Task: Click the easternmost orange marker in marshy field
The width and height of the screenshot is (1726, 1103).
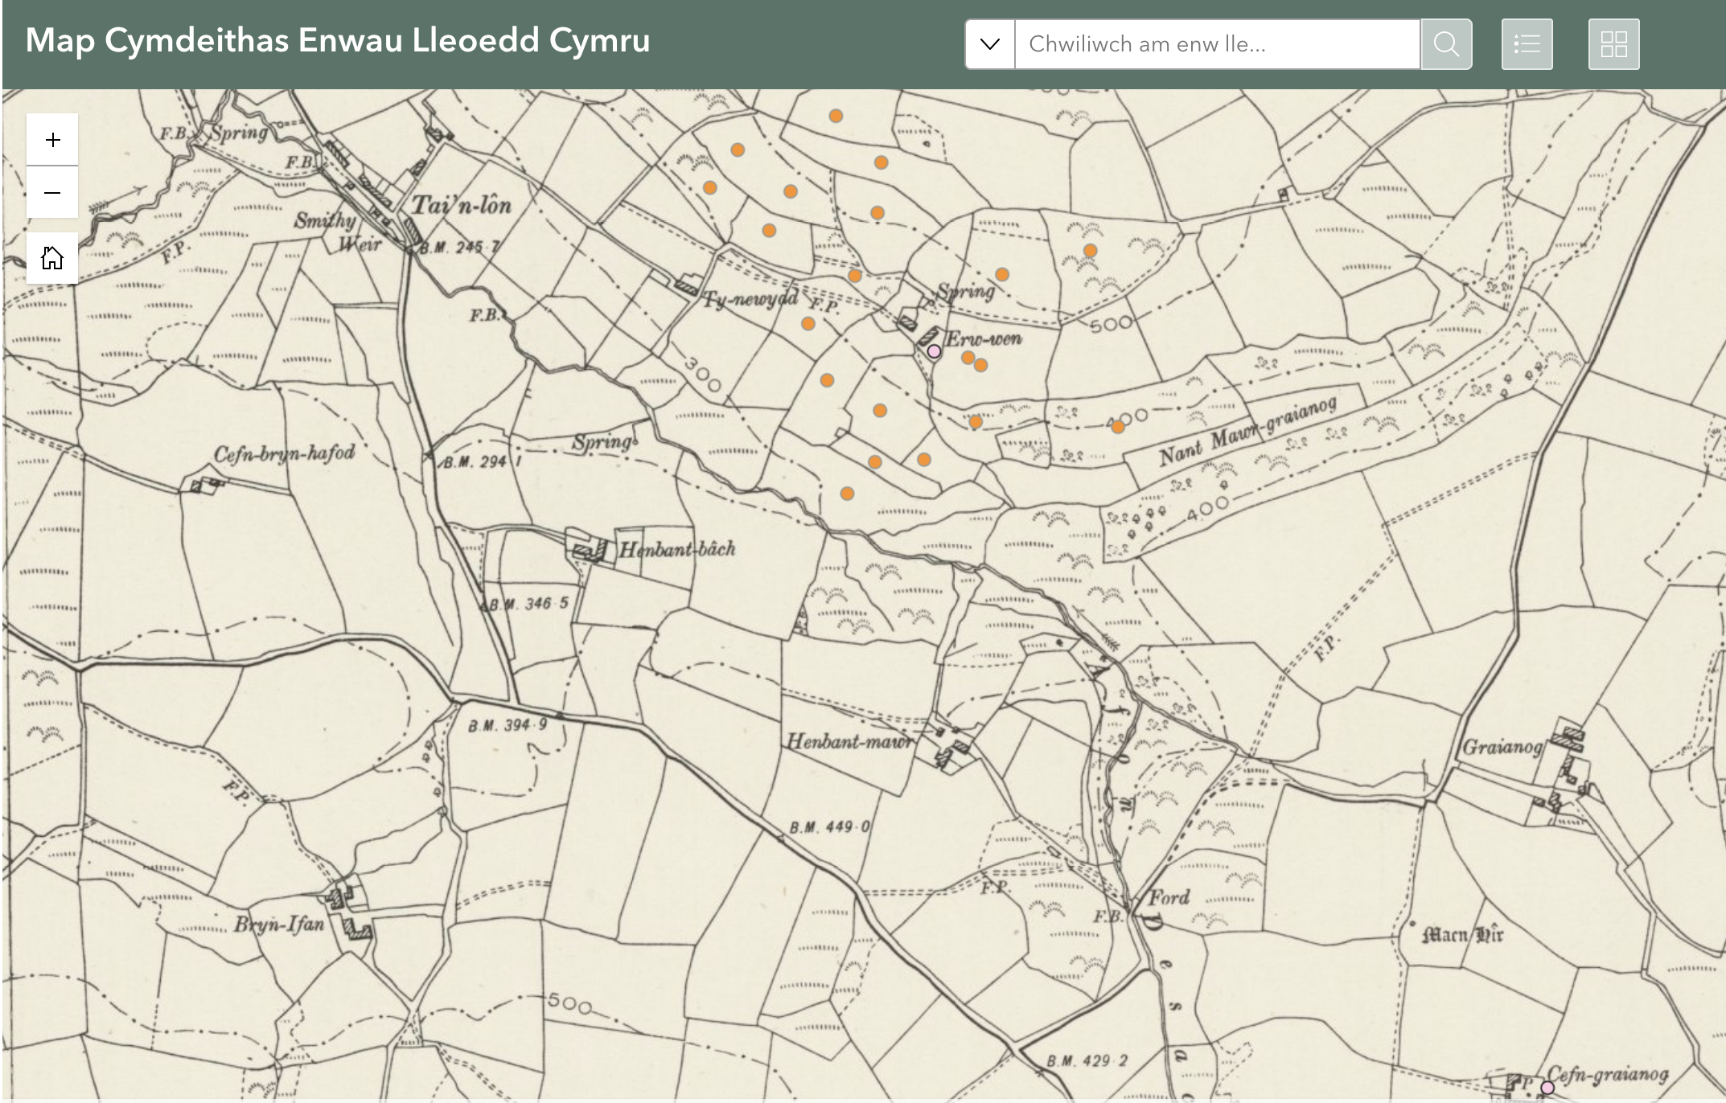Action: [x=1090, y=251]
